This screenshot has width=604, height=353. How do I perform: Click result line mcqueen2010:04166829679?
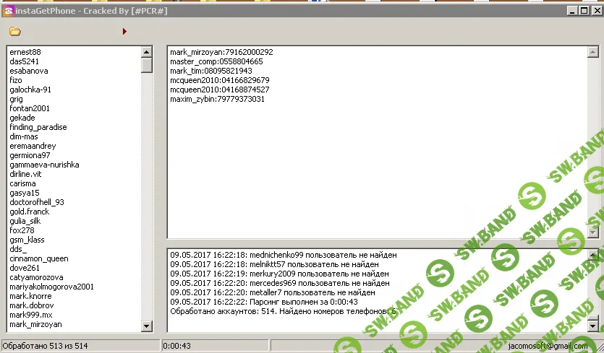(x=220, y=80)
